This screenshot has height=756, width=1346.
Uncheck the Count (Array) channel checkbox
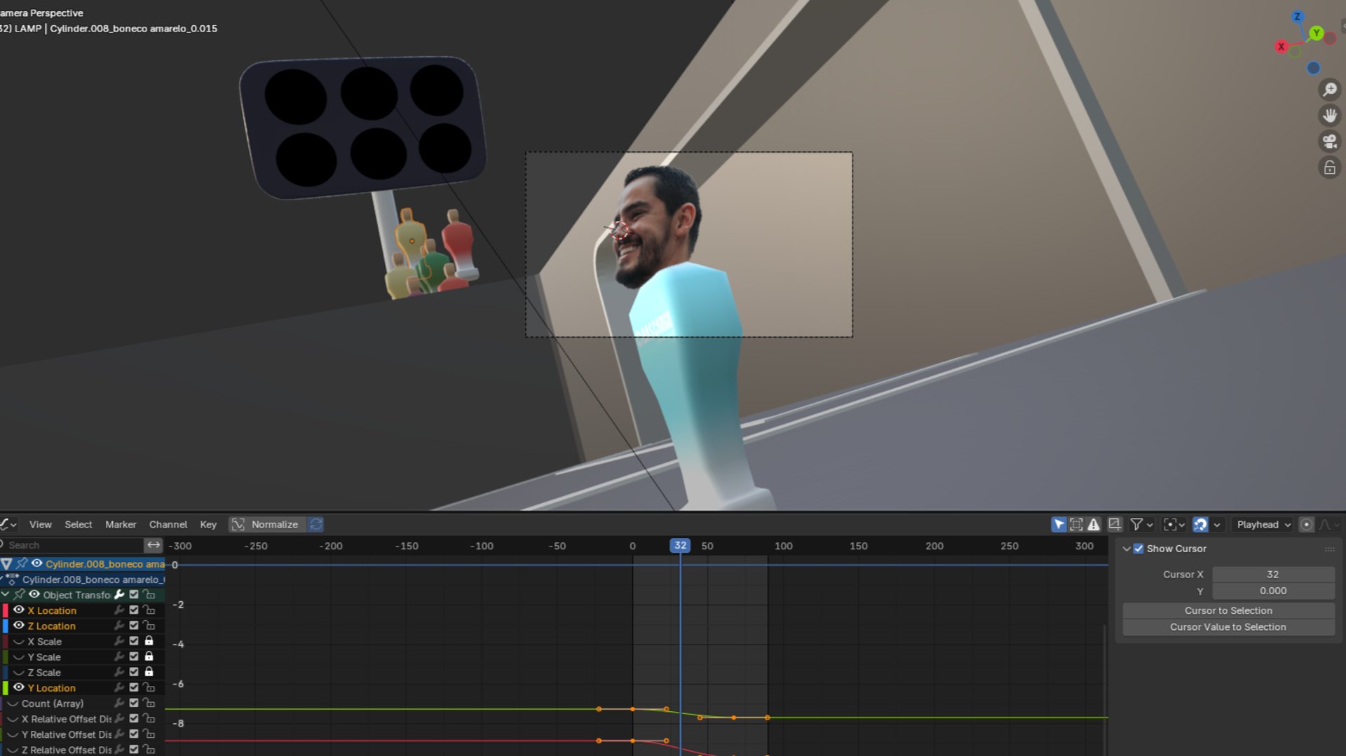pyautogui.click(x=134, y=703)
